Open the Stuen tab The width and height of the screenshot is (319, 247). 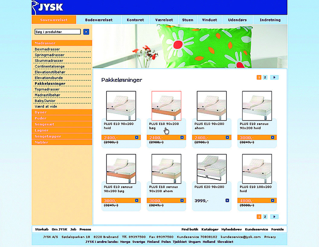[x=188, y=20]
